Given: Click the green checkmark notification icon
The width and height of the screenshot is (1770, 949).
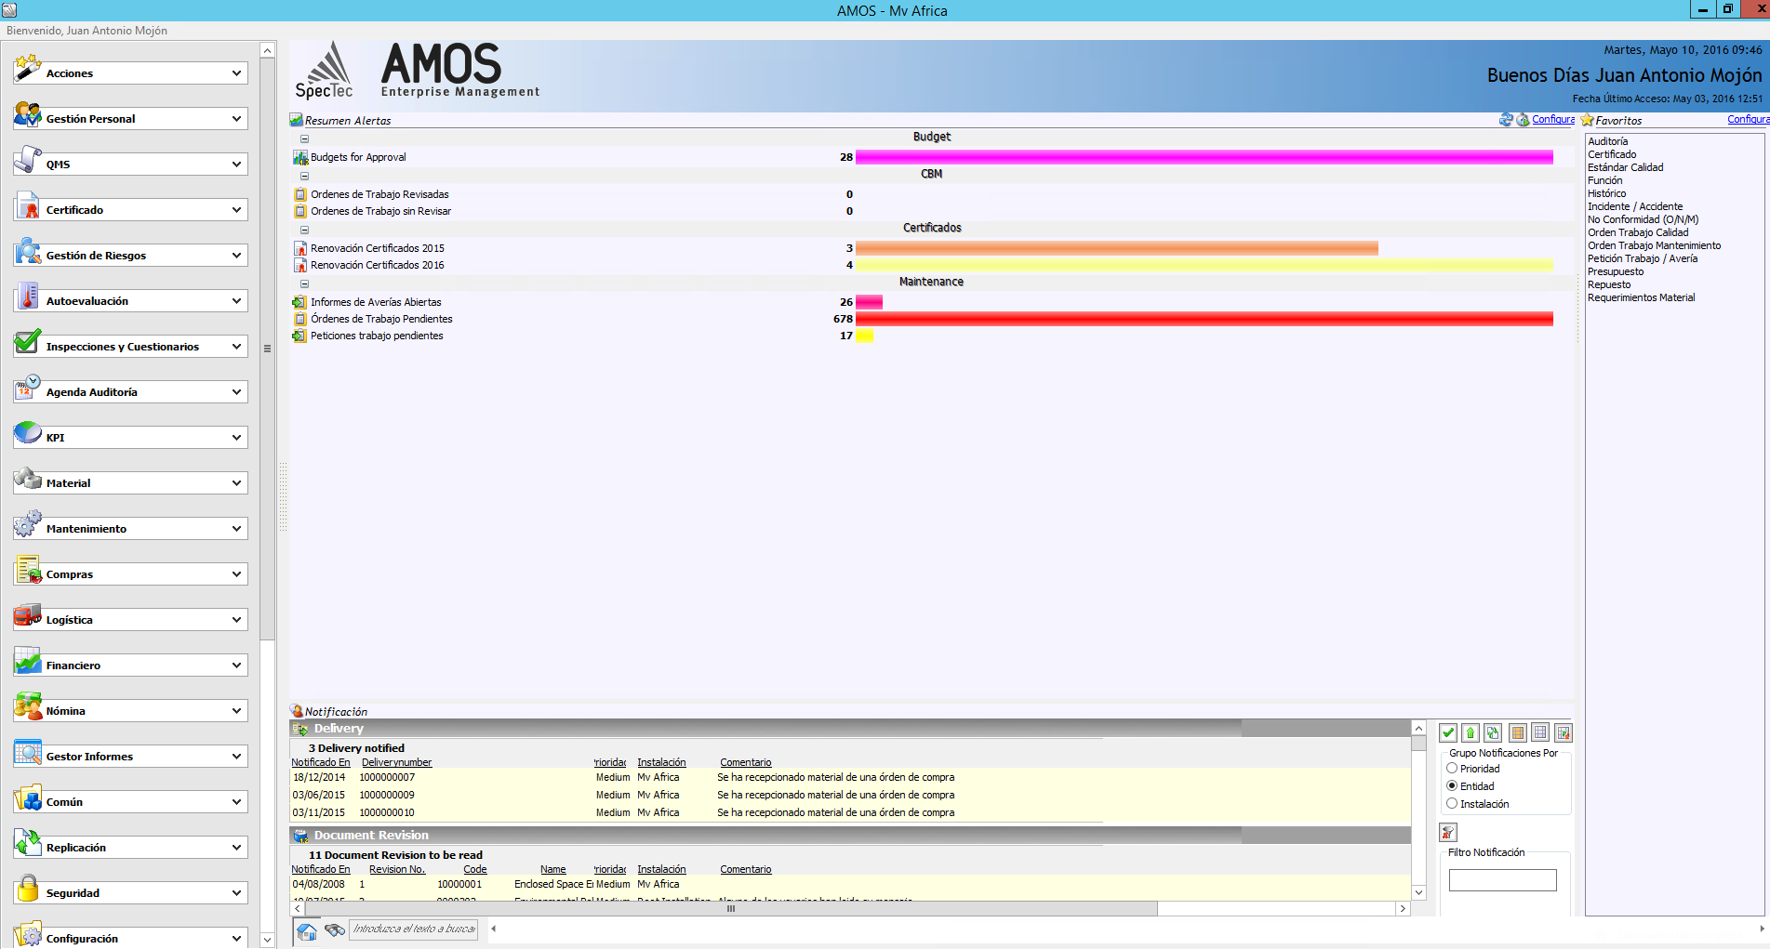Looking at the screenshot, I should pyautogui.click(x=1448, y=732).
